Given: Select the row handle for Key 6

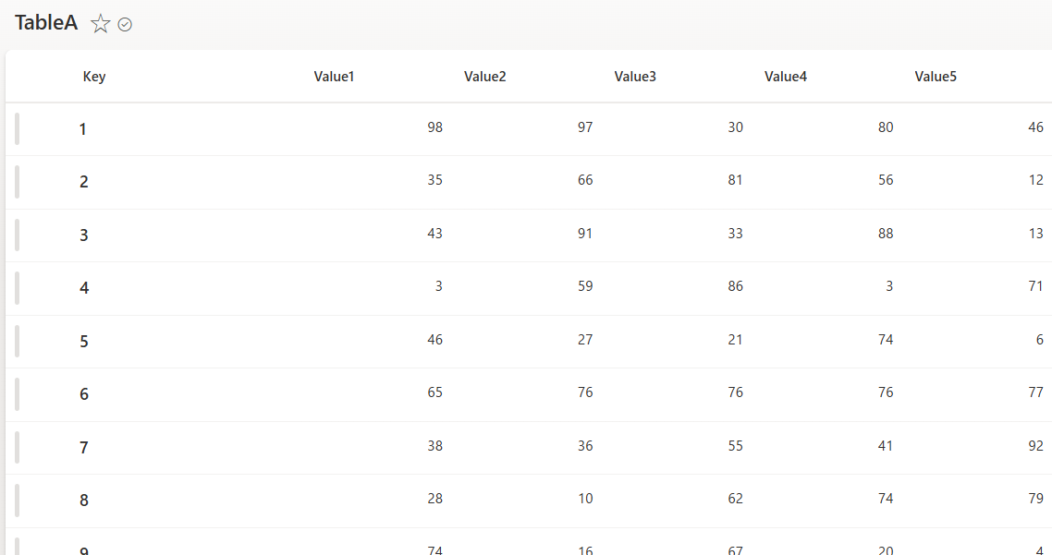Looking at the screenshot, I should coord(17,394).
